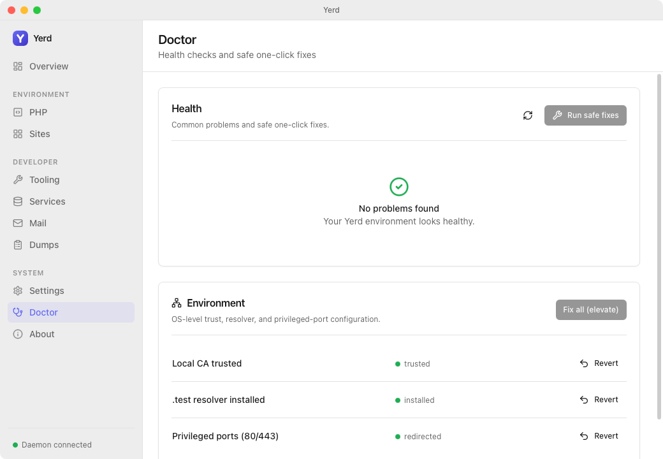
Task: Click the 'Privileged ports (80/443)' row label
Action: pos(226,436)
